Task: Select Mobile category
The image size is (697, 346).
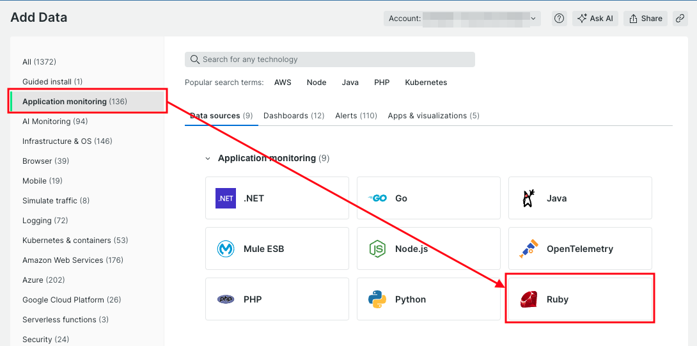Action: pos(42,181)
